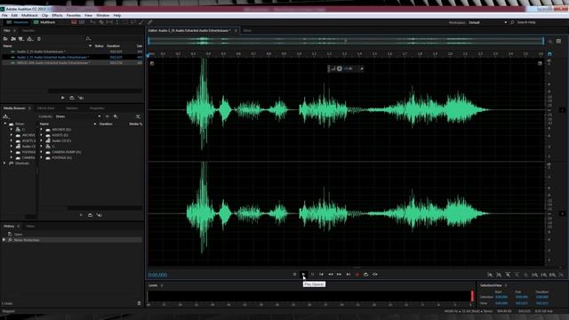Move playhead to next marker button
Viewport: 569px width, 320px height.
[349, 275]
